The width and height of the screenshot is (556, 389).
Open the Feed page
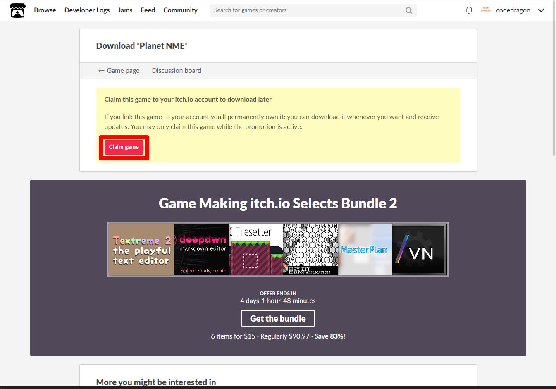tap(148, 10)
